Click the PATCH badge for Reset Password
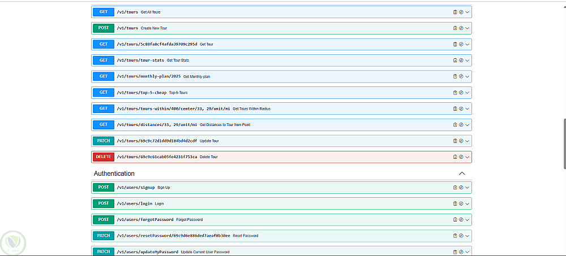Screen dimensions: 566x256 tap(104, 236)
